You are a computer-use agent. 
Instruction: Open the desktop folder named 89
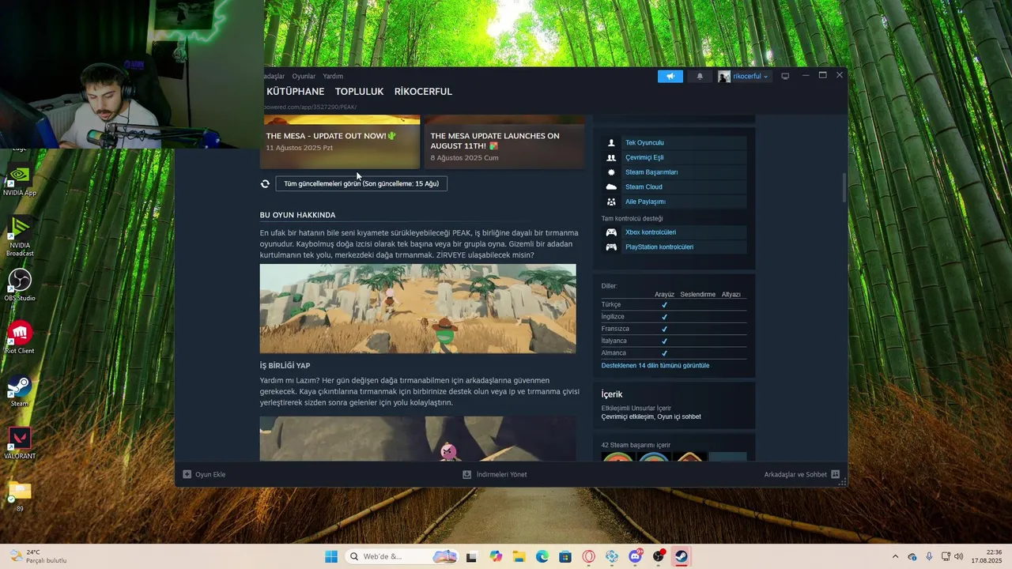[20, 496]
